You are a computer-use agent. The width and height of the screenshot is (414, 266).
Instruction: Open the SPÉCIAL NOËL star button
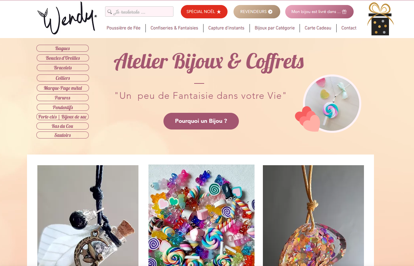point(204,12)
